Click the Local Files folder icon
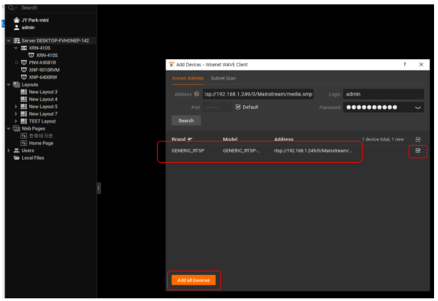Screen dimensions: 438x301 coord(17,158)
